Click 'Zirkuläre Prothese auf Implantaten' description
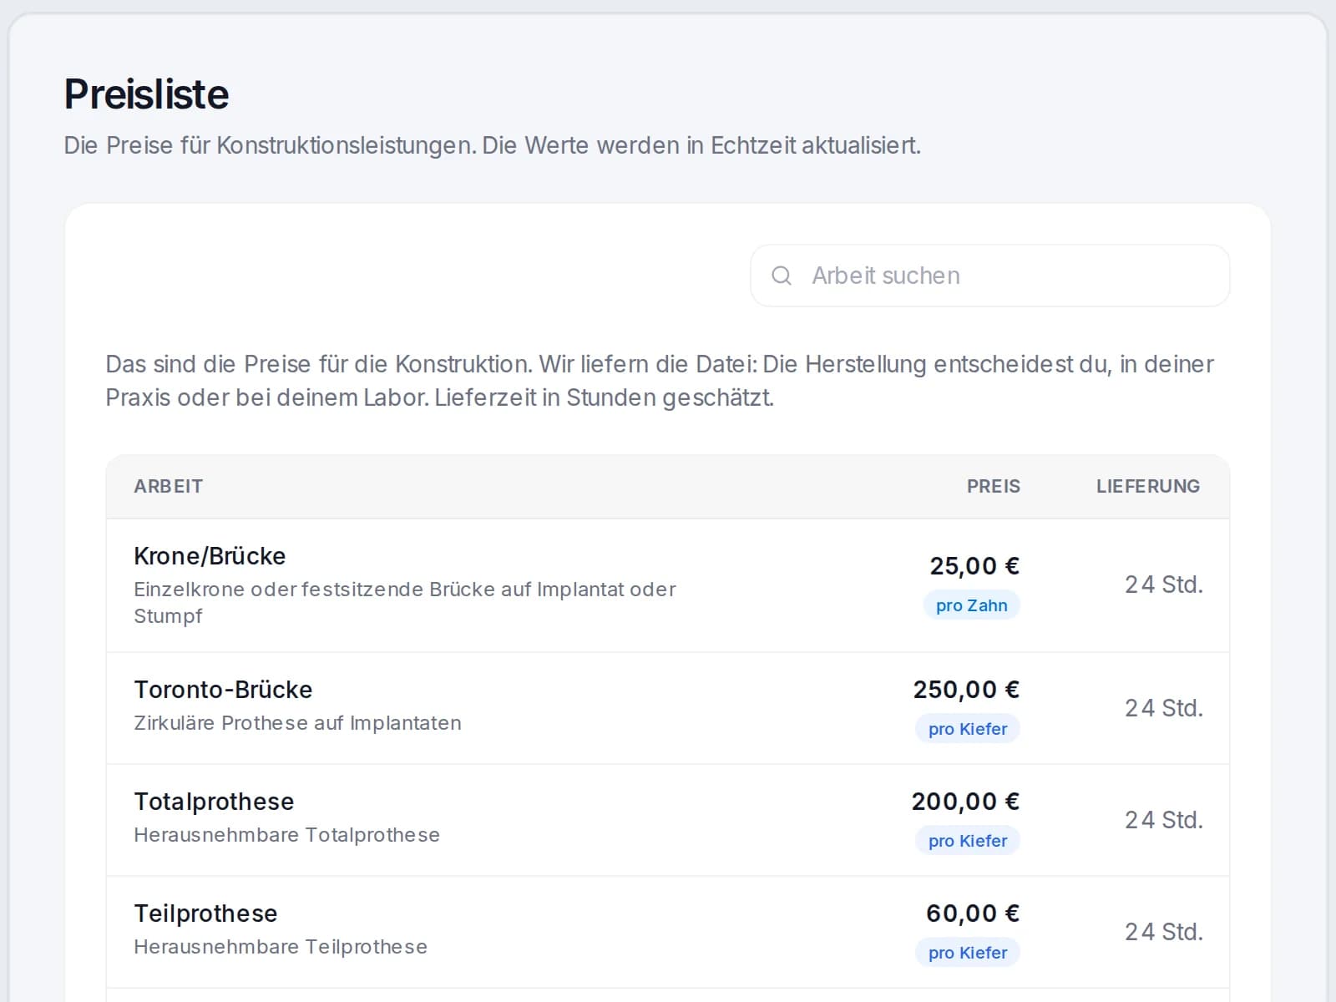Viewport: 1336px width, 1002px height. tap(297, 723)
